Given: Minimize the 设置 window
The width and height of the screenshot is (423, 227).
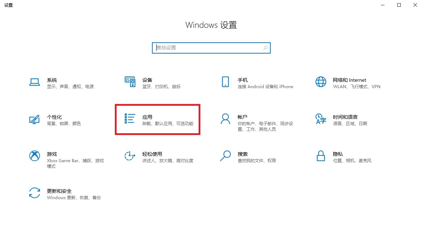Looking at the screenshot, I should 382,5.
